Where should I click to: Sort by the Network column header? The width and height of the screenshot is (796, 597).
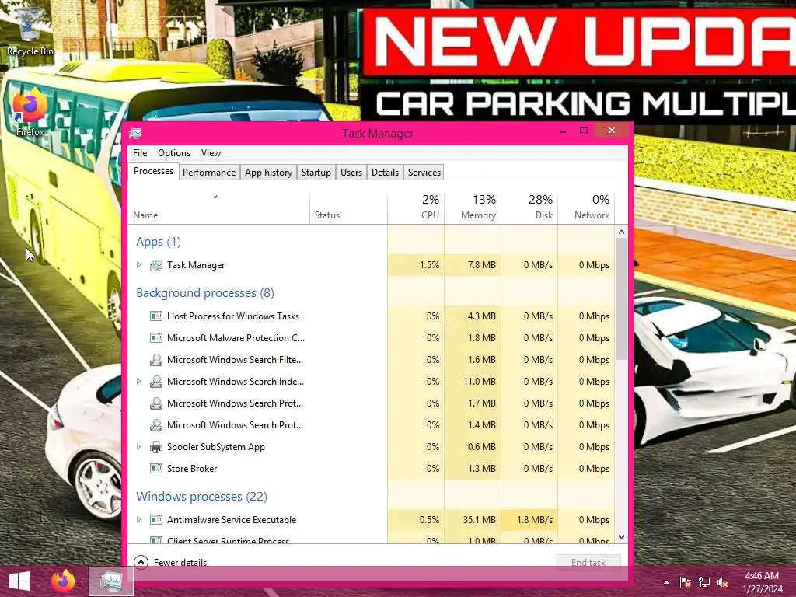pos(586,208)
